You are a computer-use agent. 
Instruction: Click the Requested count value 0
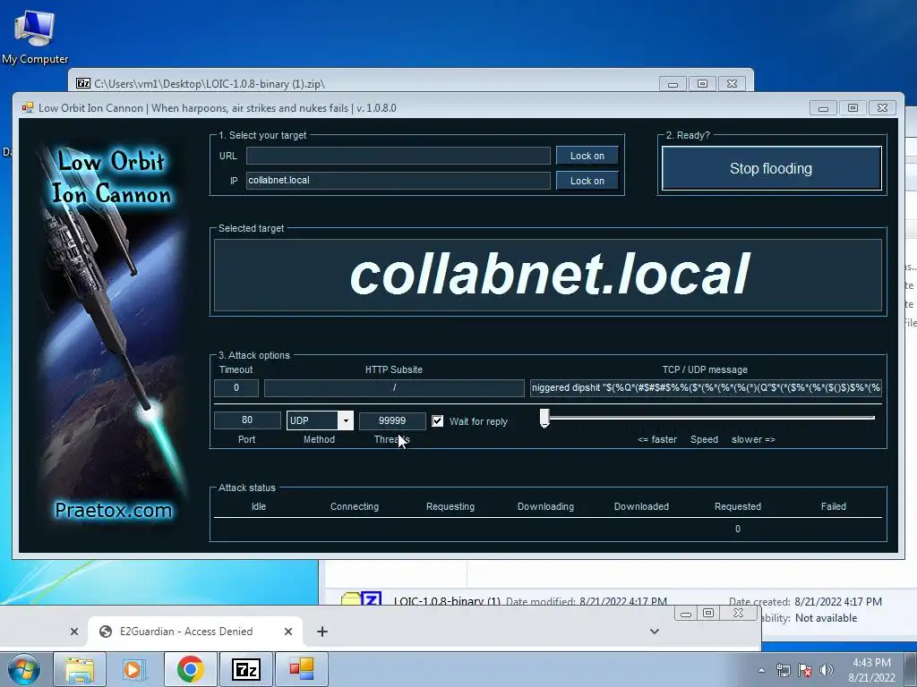click(x=738, y=529)
